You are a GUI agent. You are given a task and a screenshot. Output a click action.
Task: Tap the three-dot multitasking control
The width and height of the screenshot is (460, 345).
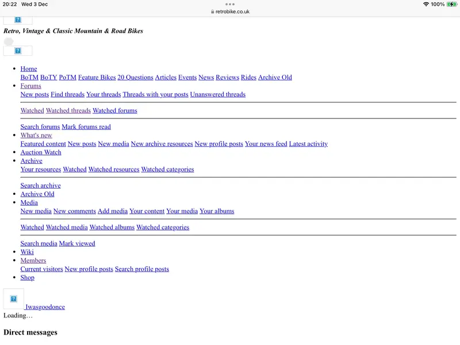(230, 4)
